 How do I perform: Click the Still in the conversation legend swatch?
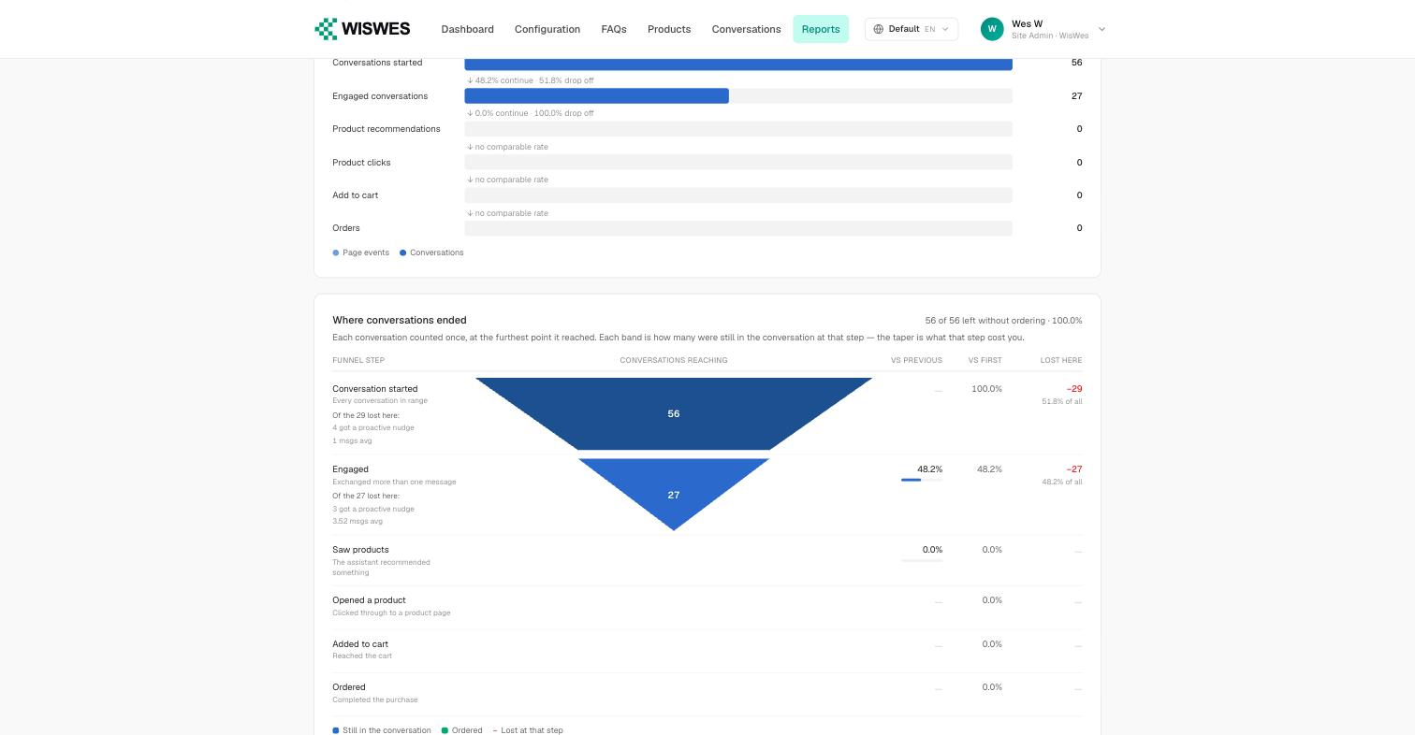pos(336,730)
